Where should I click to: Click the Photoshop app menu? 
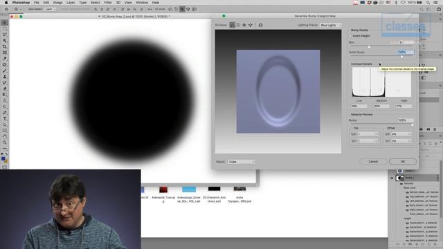click(x=21, y=3)
